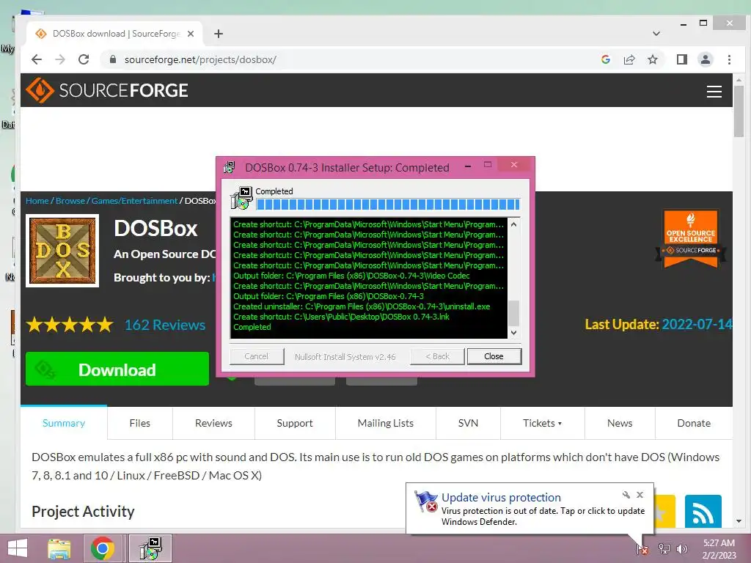Click the final 'Completed' log line
Image resolution: width=751 pixels, height=563 pixels.
(252, 327)
